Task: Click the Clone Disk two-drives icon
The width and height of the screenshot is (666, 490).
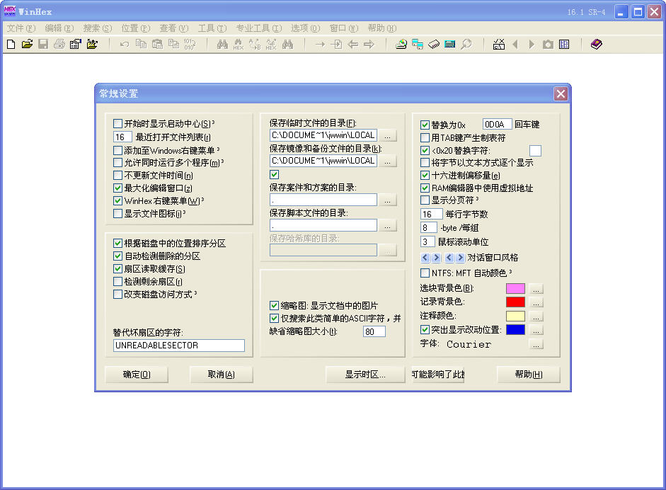Action: click(418, 44)
